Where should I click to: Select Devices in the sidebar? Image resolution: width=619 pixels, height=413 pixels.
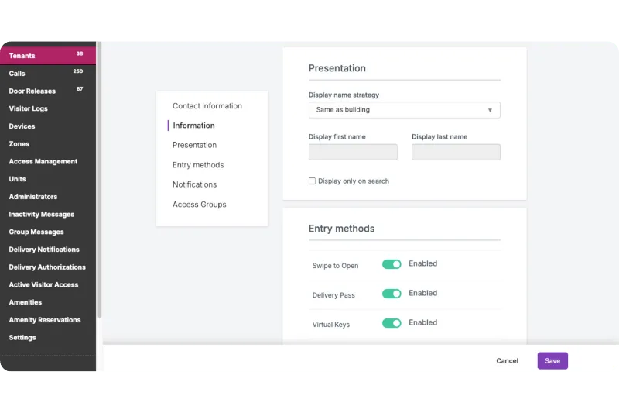[22, 126]
